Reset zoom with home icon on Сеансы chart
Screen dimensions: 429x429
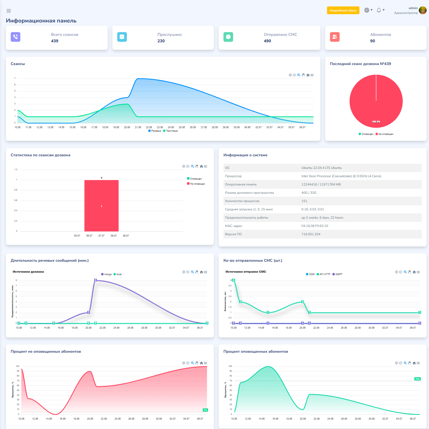coord(308,75)
